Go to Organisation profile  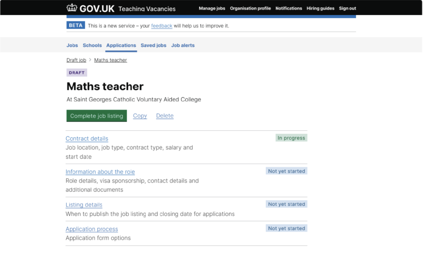(x=250, y=8)
